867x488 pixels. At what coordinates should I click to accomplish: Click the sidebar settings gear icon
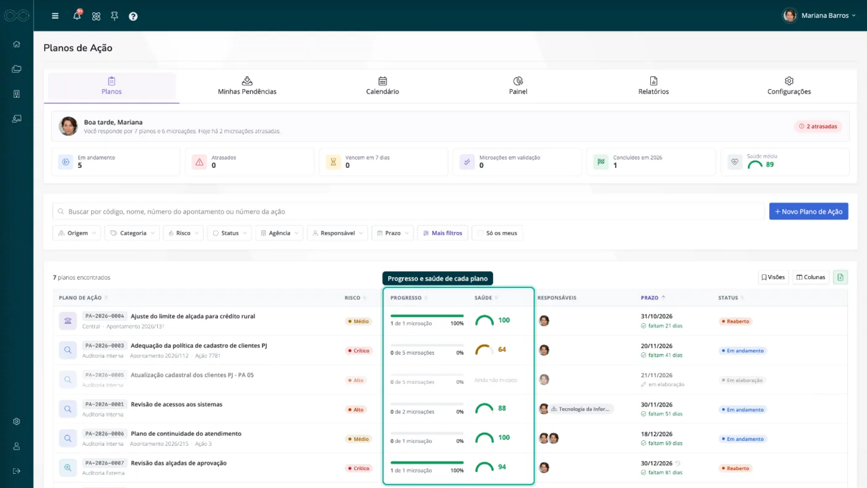click(x=17, y=421)
